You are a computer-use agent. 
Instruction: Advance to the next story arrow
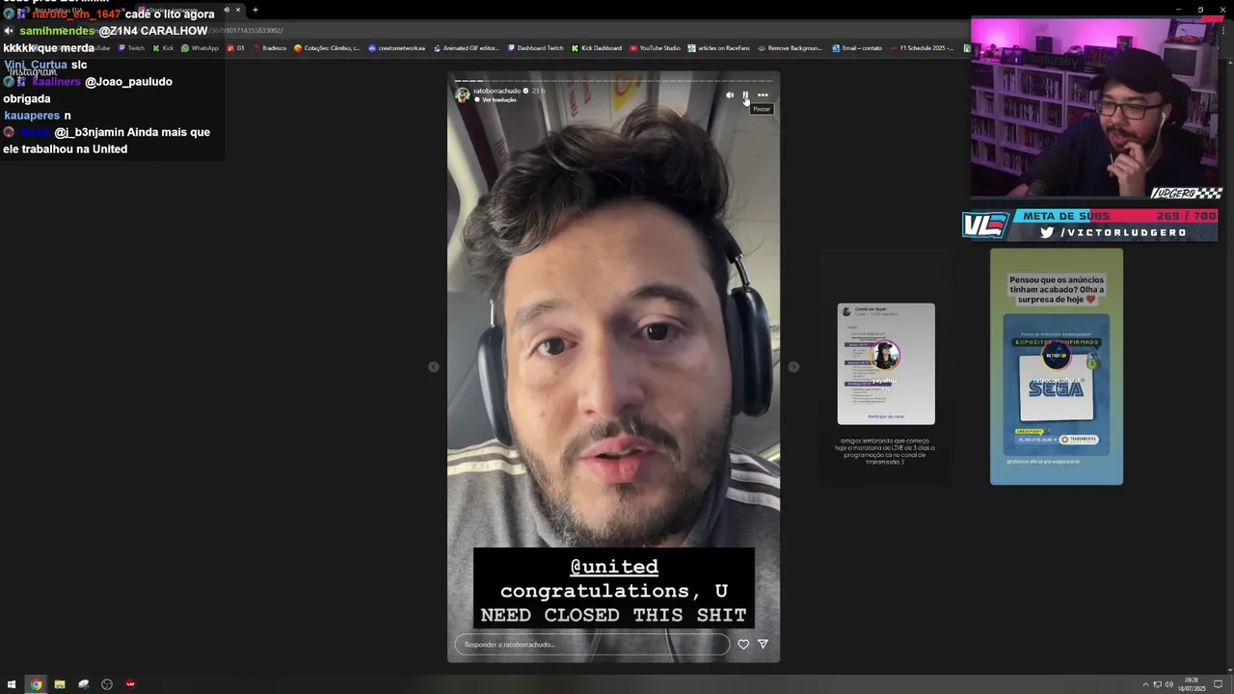[793, 367]
